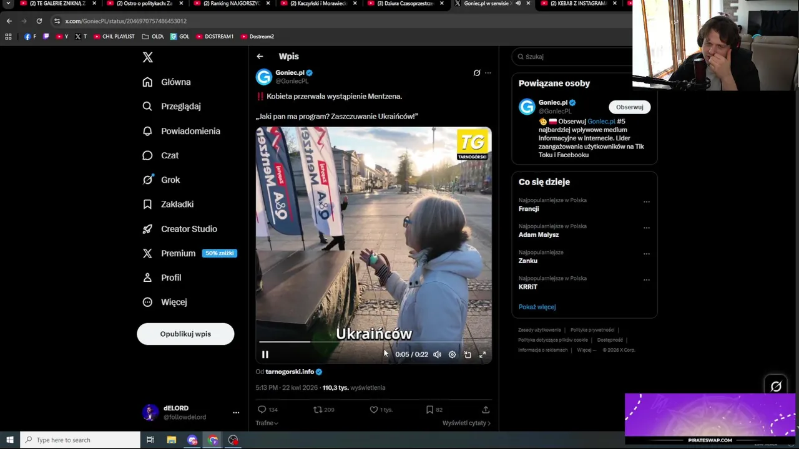Click the Opublikuj wpis button
Image resolution: width=799 pixels, height=449 pixels.
click(185, 334)
